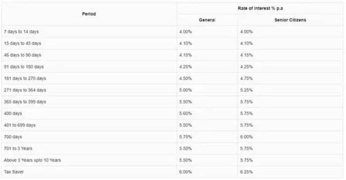Click the 365 days to 399 days period
This screenshot has height=180, width=346.
25,102
